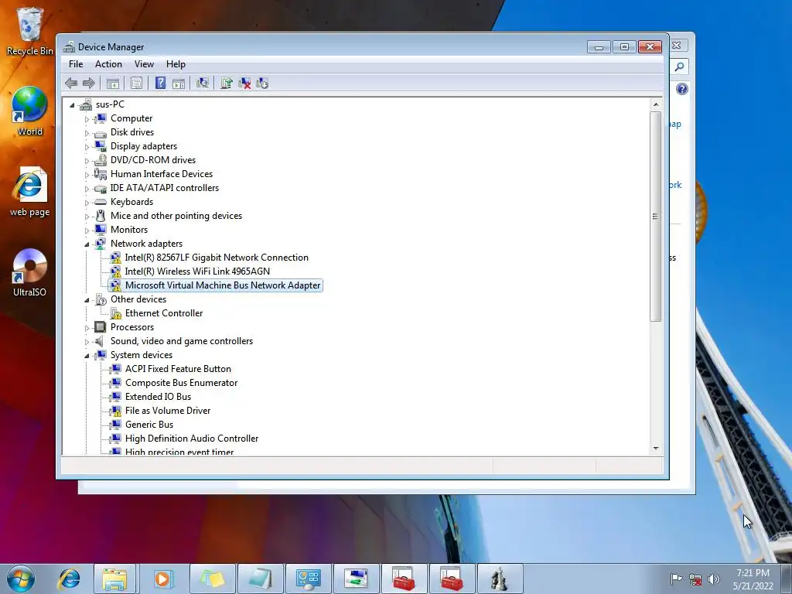Click the Notepad icon on the taskbar
Screen dimensions: 792x594
261,579
